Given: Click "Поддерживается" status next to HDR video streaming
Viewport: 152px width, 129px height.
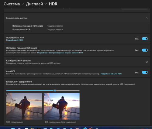Looking at the screenshot, I should pos(55,26).
